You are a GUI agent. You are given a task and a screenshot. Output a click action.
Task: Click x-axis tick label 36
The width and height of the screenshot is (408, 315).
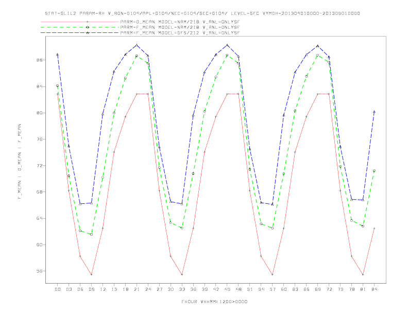point(193,289)
